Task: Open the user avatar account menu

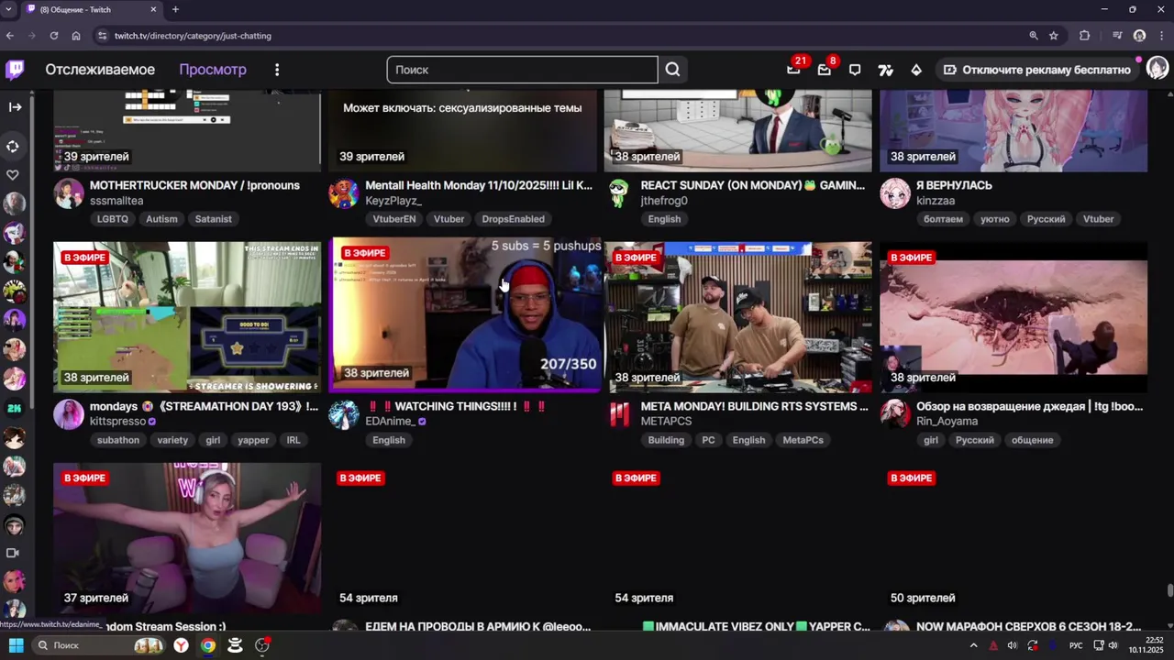Action: coord(1157,69)
